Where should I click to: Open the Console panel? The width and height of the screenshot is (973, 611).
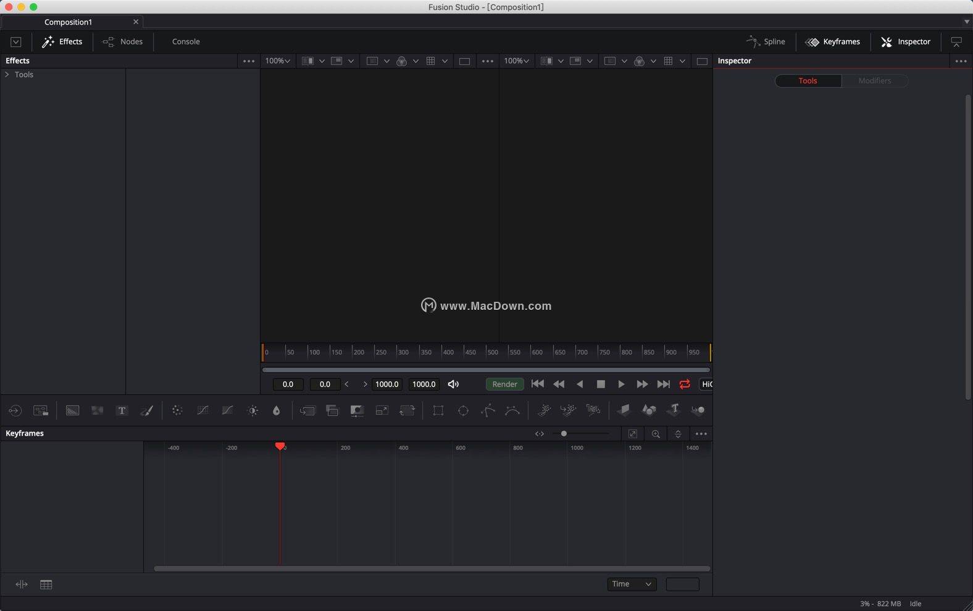coord(186,41)
